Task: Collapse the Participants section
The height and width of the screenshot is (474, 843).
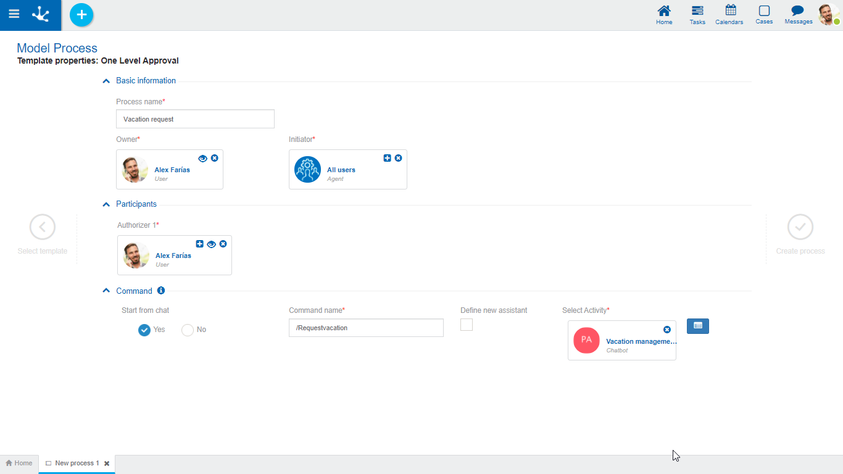Action: click(106, 204)
